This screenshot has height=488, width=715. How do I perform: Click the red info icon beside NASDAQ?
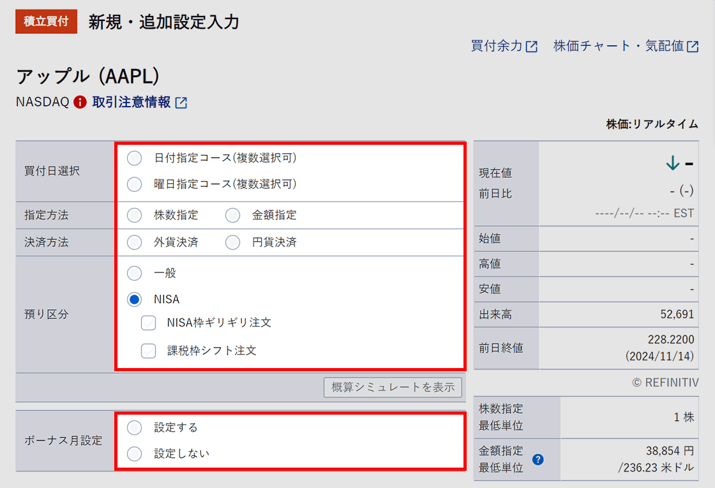[x=80, y=102]
